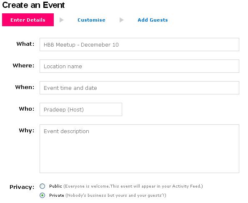Click the Public option label text
This screenshot has height=203, width=248.
(x=55, y=186)
